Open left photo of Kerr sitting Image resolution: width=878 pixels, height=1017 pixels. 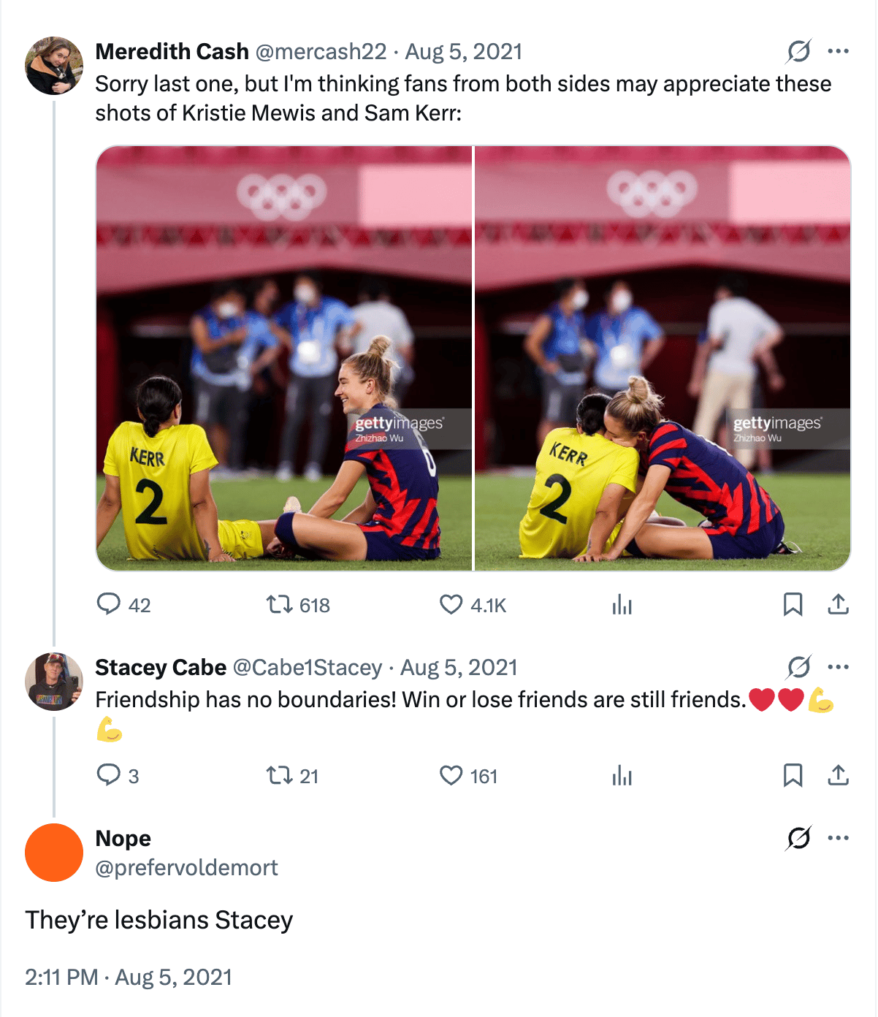284,358
